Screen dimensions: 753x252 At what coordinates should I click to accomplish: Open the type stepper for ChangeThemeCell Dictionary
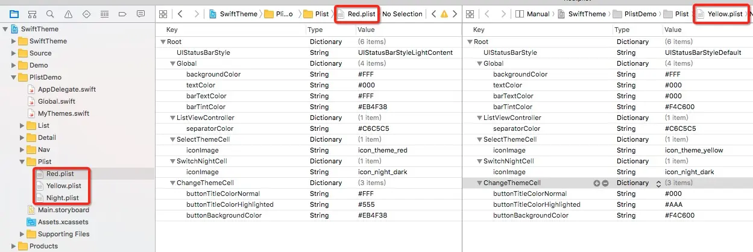[658, 183]
